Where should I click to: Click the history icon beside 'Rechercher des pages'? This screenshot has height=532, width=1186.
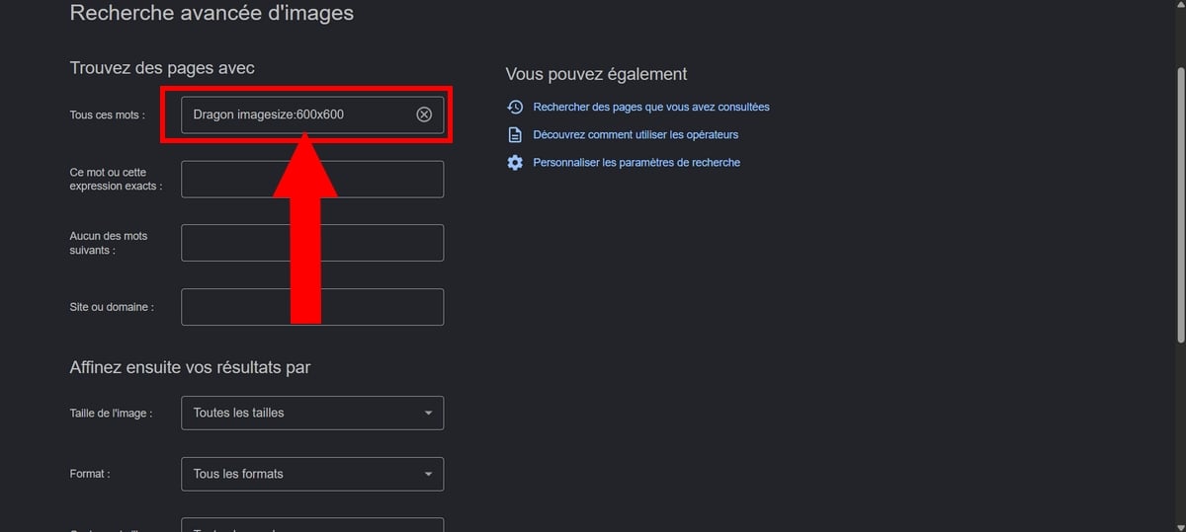point(515,107)
